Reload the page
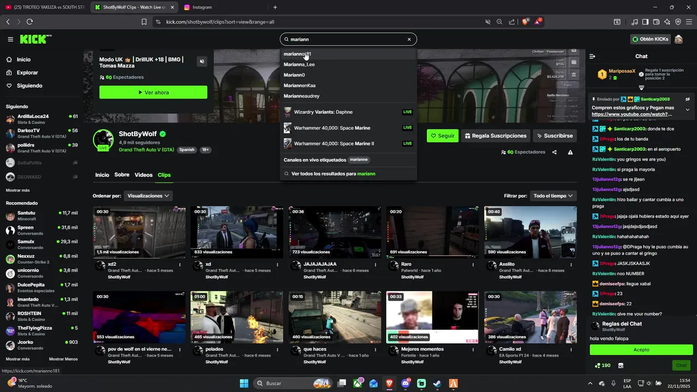Image resolution: width=697 pixels, height=392 pixels. click(x=29, y=22)
